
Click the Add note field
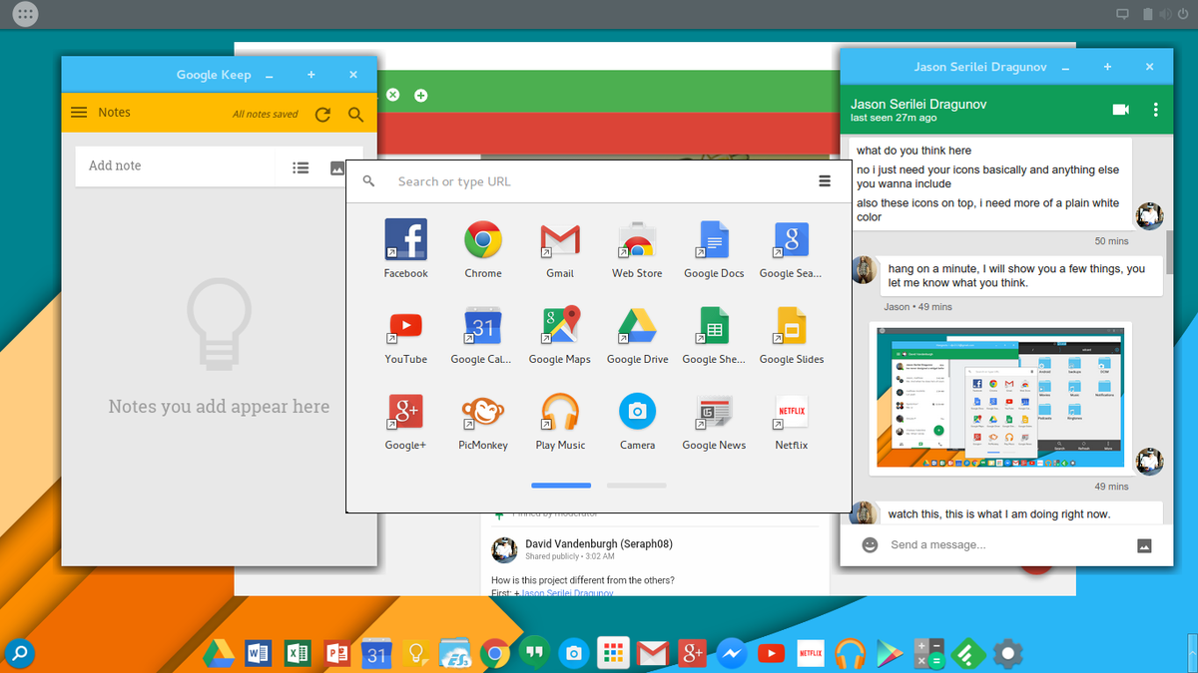coord(175,166)
